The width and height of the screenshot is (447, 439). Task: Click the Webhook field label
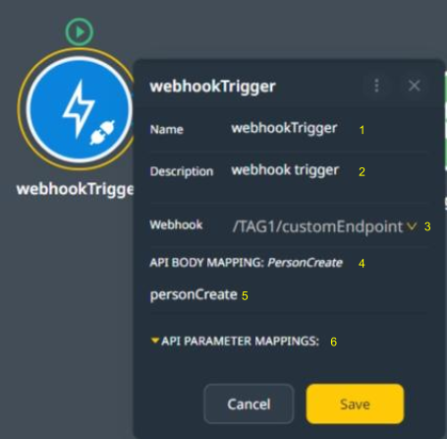tap(176, 225)
